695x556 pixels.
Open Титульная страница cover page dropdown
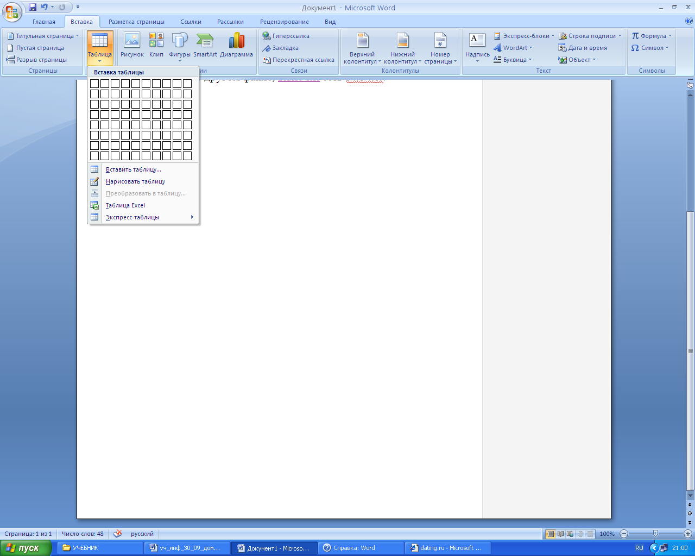43,36
